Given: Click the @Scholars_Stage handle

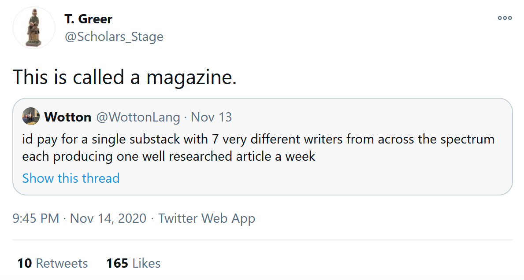Looking at the screenshot, I should [114, 37].
